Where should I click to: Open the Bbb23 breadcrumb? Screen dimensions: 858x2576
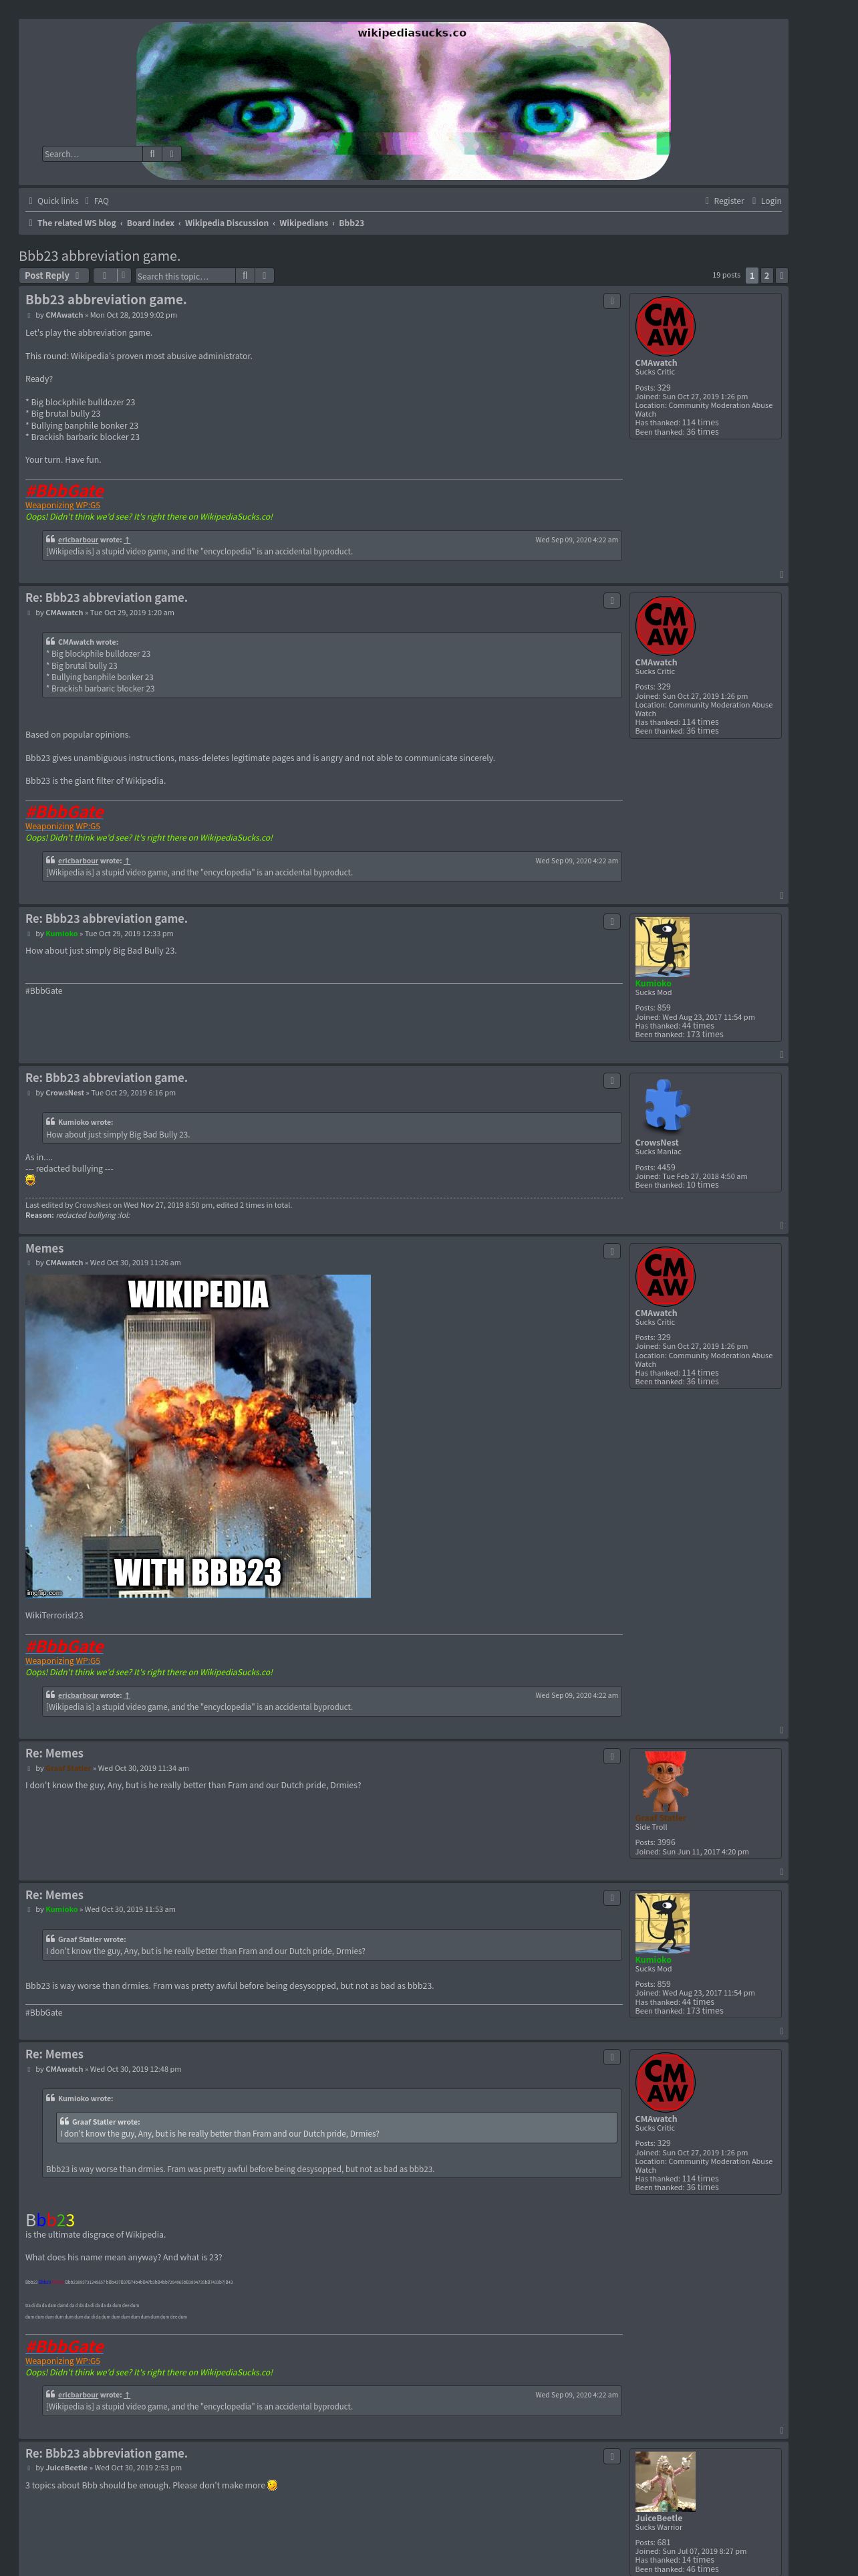pos(351,223)
